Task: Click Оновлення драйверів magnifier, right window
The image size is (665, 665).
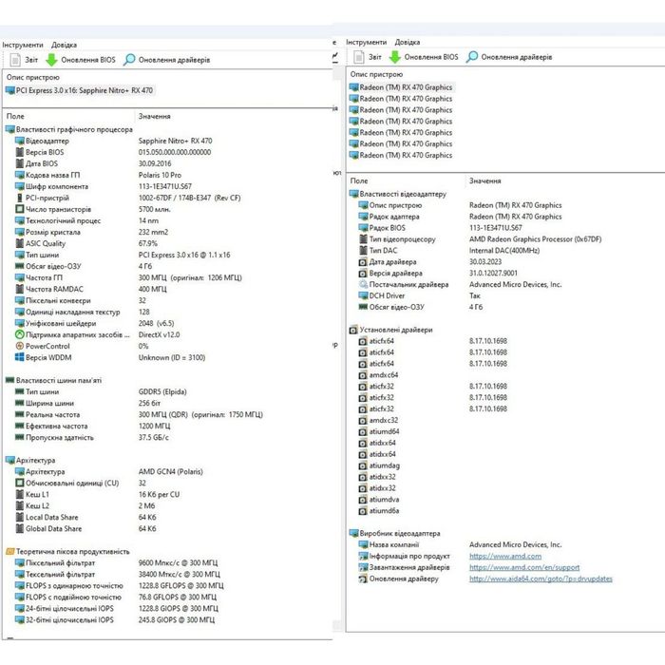Action: pyautogui.click(x=471, y=57)
